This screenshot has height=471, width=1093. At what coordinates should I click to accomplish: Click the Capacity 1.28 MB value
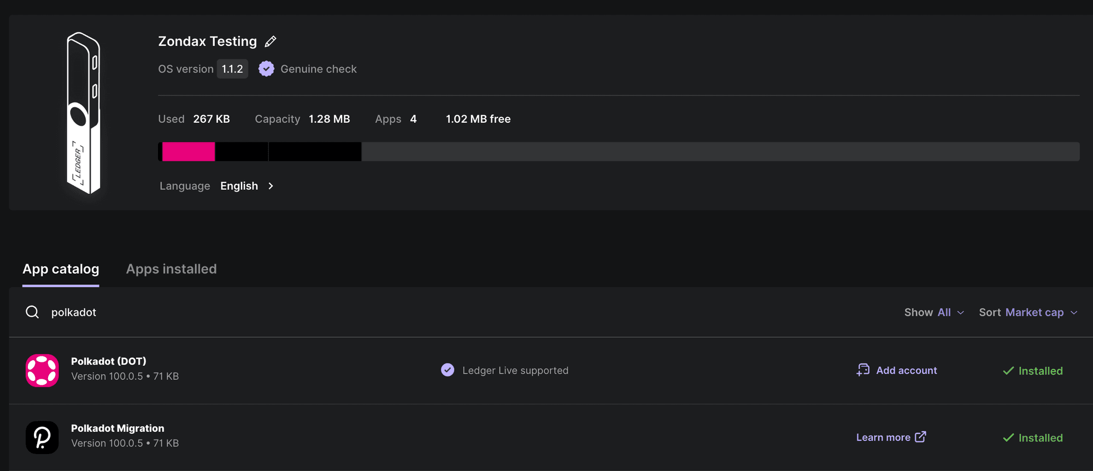pos(330,119)
